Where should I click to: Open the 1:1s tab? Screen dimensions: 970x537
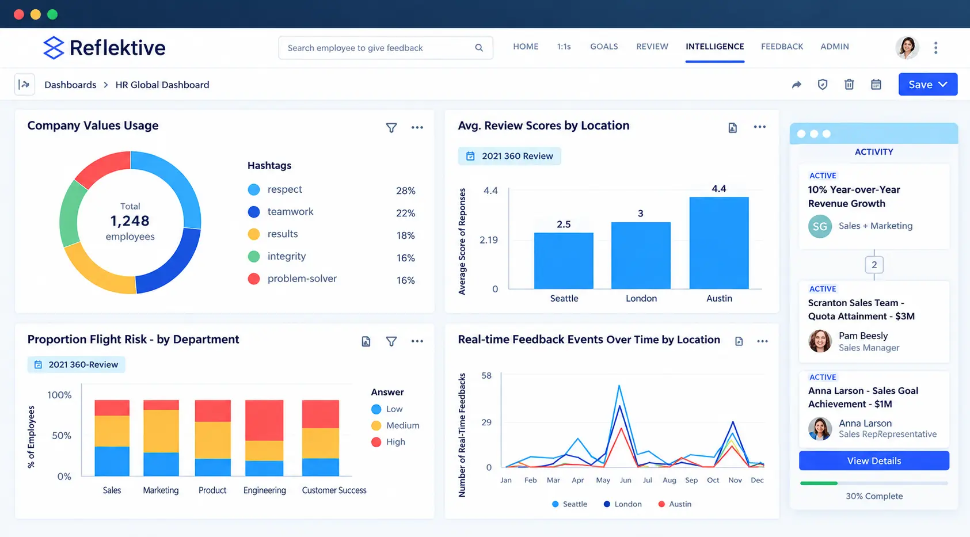[564, 47]
